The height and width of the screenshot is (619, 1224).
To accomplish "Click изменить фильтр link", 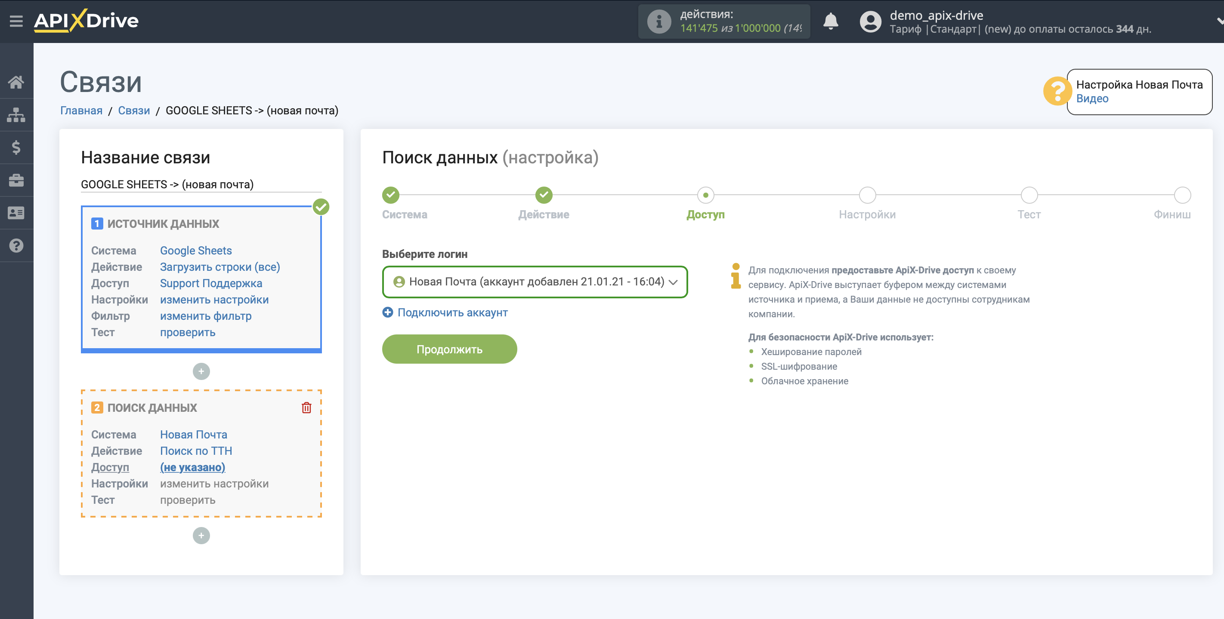I will click(x=206, y=316).
